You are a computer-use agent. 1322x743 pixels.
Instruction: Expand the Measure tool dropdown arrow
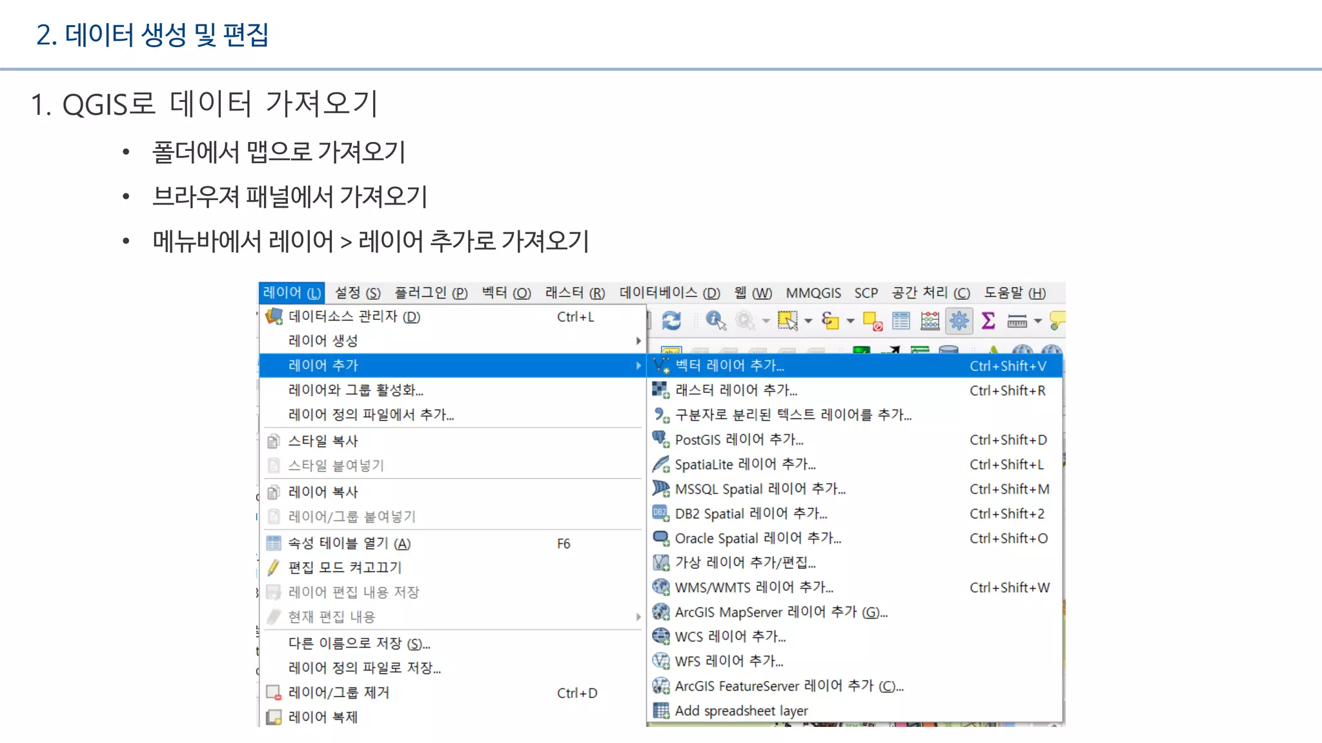point(1038,321)
